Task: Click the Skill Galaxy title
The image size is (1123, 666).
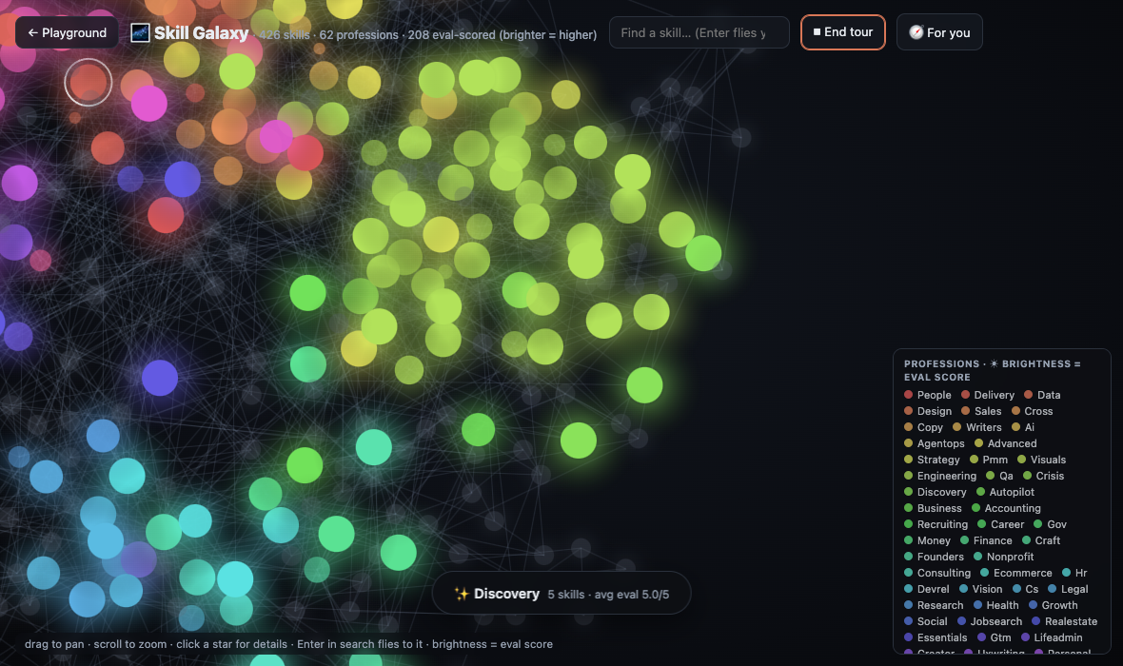Action: 201,33
